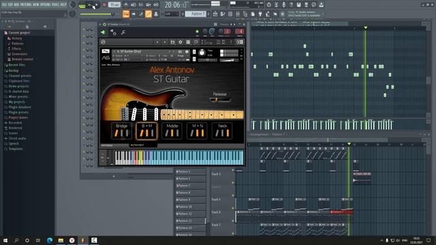
Task: Click the microphone recording icon in top toolbar
Action: (x=283, y=5)
